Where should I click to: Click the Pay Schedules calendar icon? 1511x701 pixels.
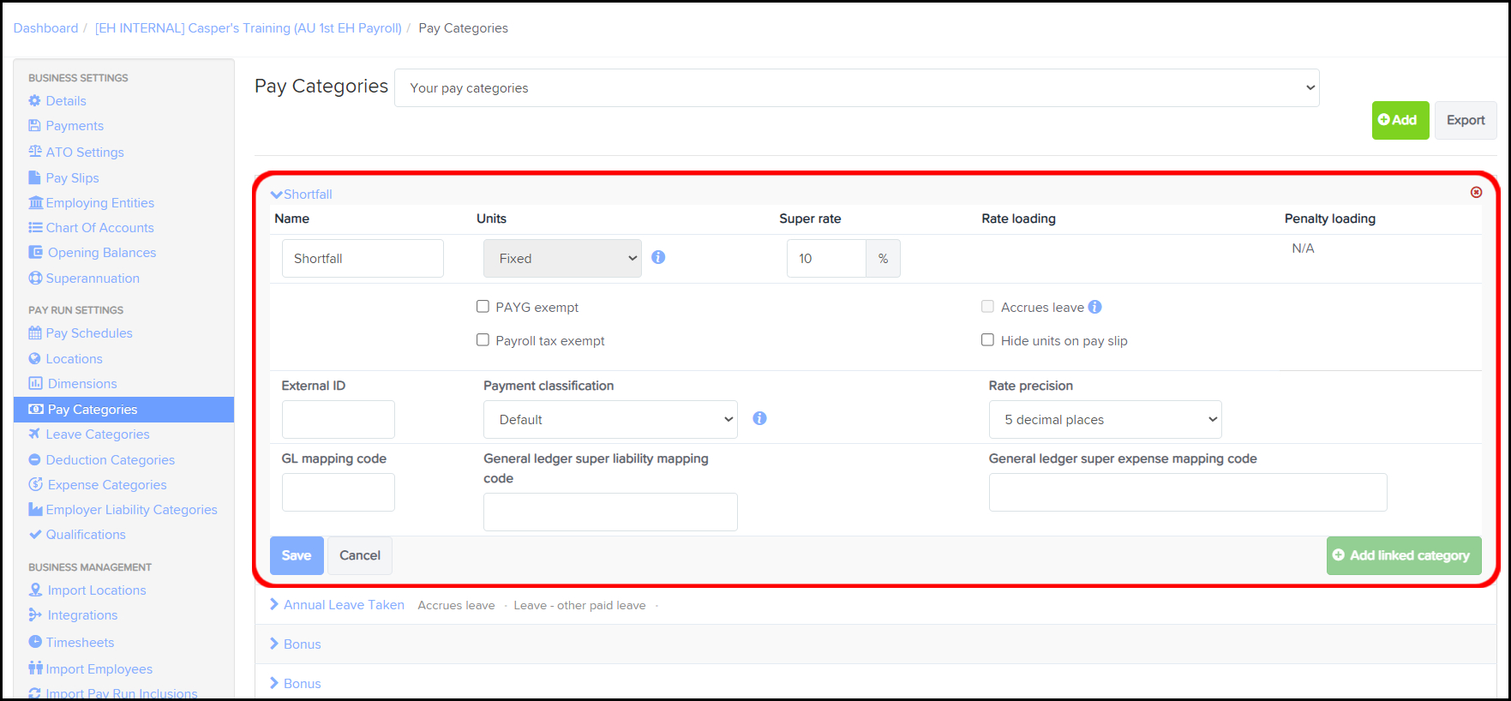[35, 333]
